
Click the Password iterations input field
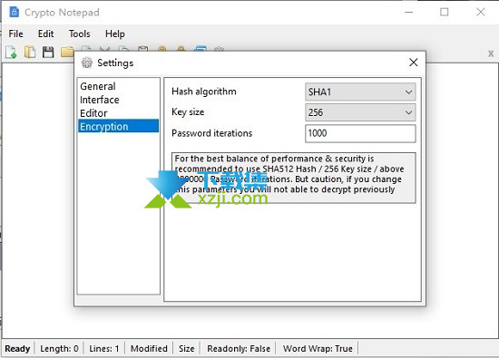[x=360, y=133]
